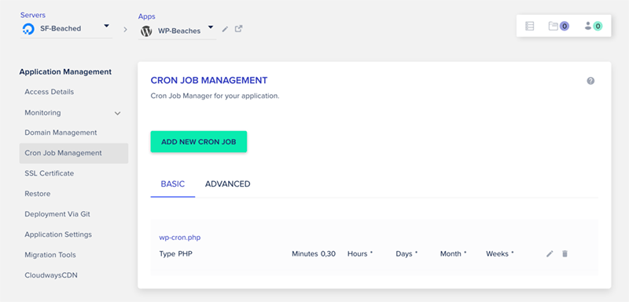Open the team members icon with badge
Image resolution: width=629 pixels, height=302 pixels.
pos(594,26)
